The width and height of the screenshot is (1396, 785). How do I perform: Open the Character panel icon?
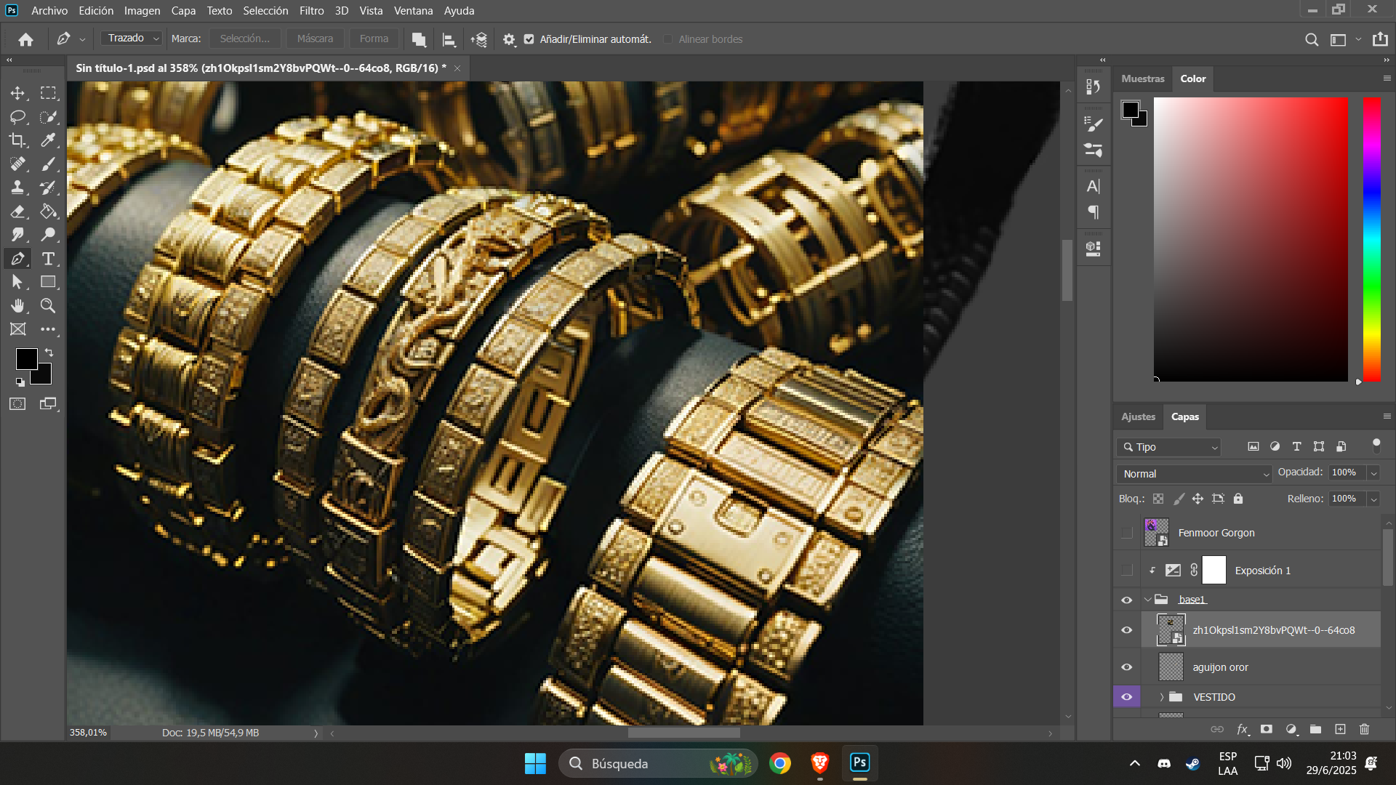(x=1093, y=186)
